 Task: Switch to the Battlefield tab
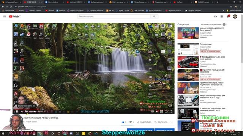pos(76,2)
